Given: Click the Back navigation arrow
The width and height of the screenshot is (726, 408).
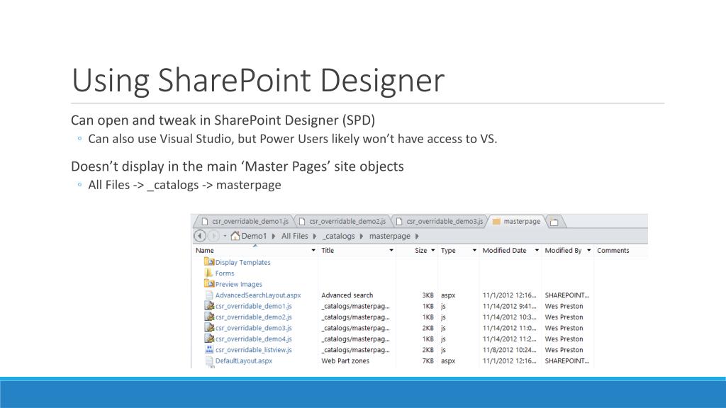Looking at the screenshot, I should tap(199, 236).
